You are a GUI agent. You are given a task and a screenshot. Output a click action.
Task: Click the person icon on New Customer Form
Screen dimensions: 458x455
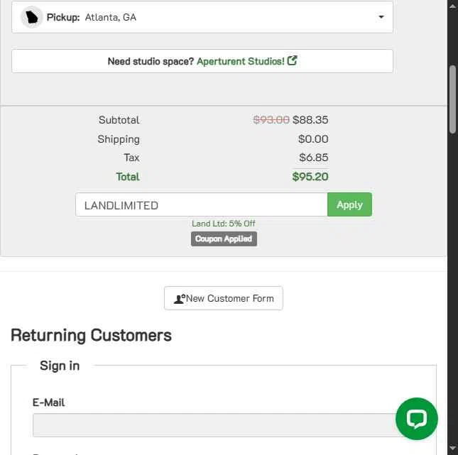pyautogui.click(x=180, y=298)
